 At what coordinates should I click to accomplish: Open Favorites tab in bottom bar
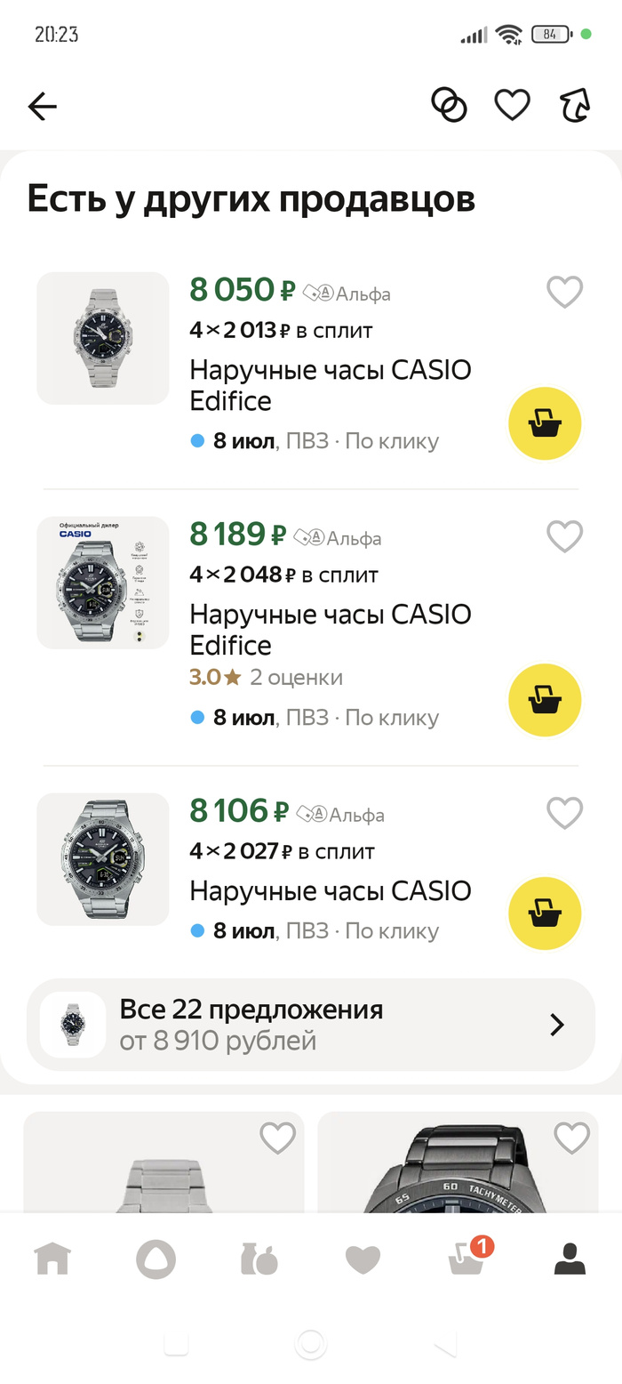[363, 1259]
